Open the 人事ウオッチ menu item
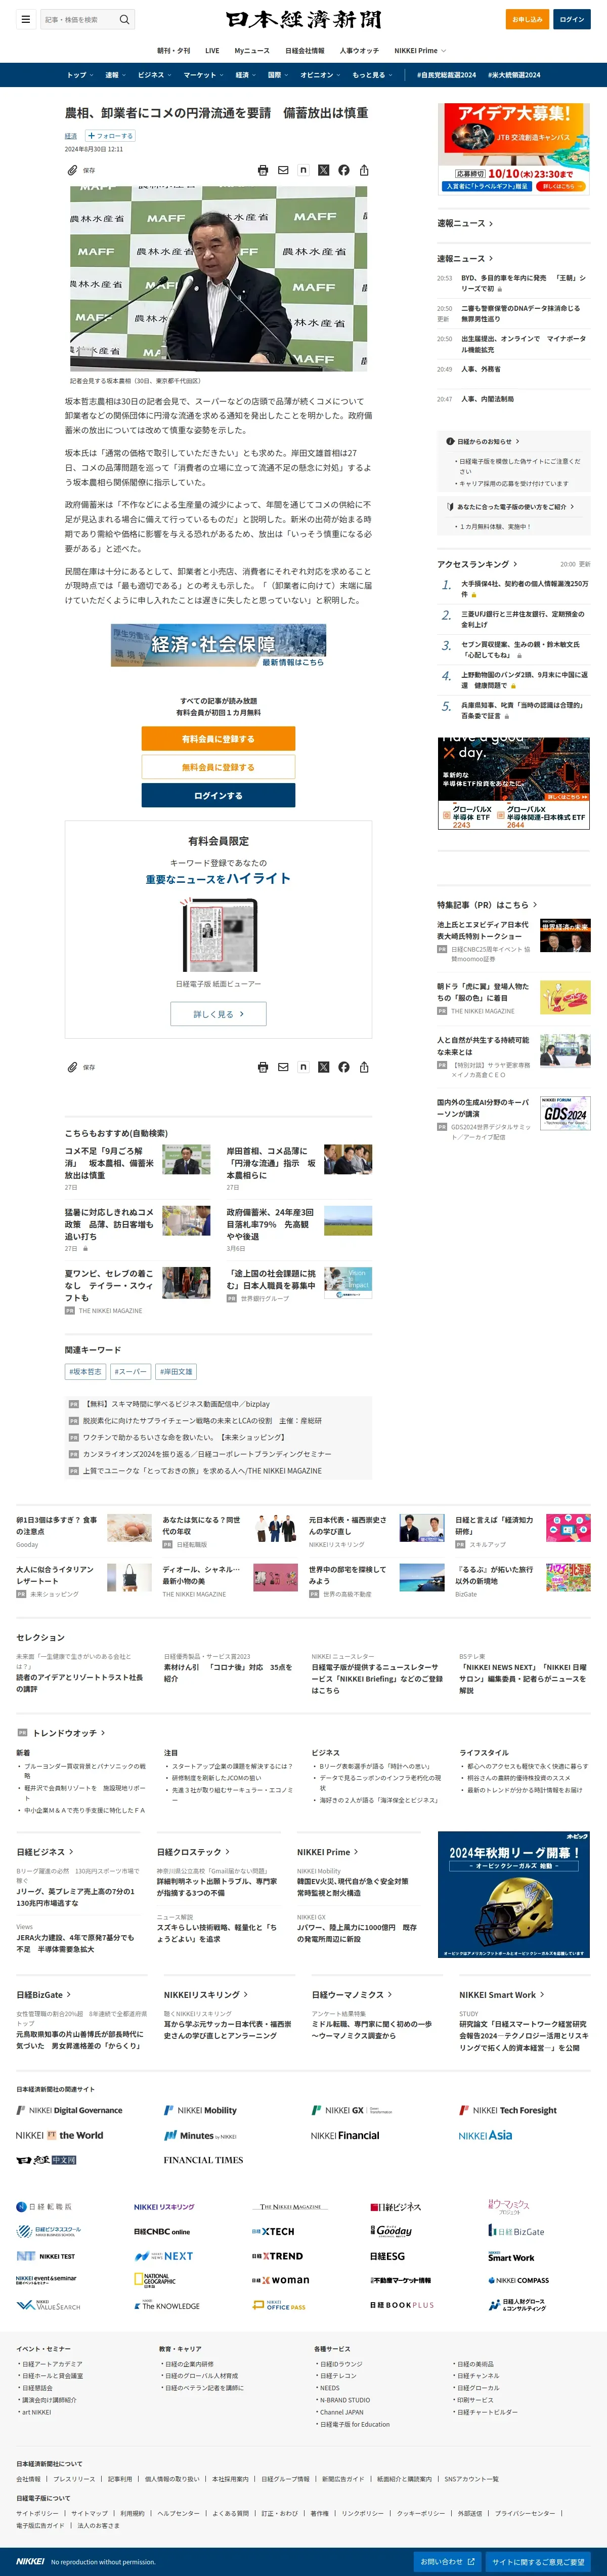 (359, 50)
